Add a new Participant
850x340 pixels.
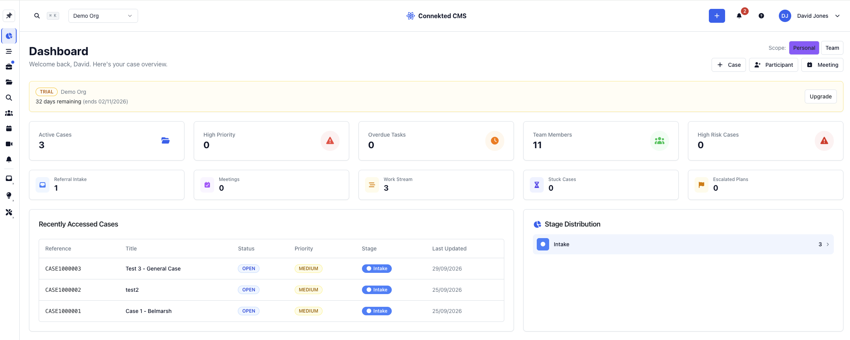pyautogui.click(x=773, y=65)
